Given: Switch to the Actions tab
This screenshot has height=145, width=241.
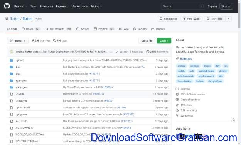Looking at the screenshot, I should pos(83,29).
